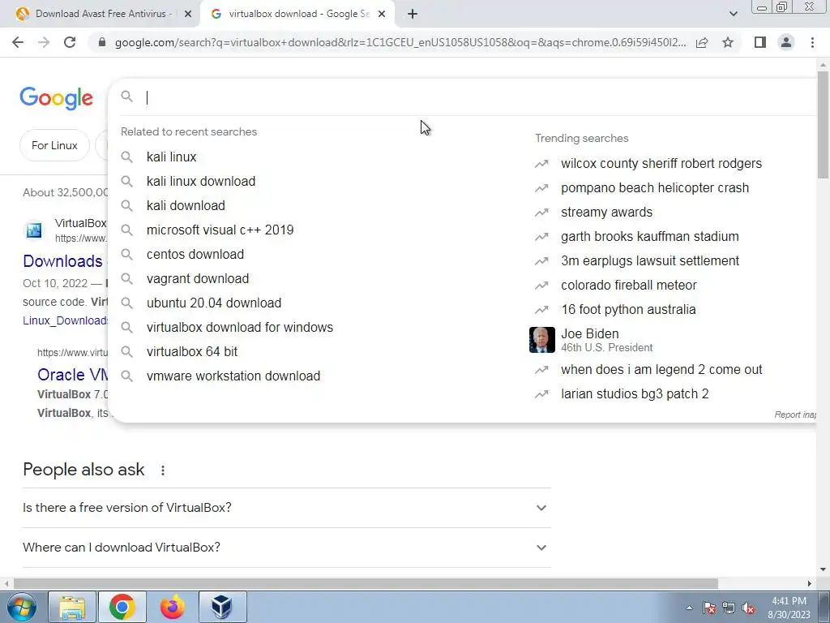The height and width of the screenshot is (623, 830).
Task: Expand Where can I download VirtualBox
Action: pyautogui.click(x=286, y=548)
